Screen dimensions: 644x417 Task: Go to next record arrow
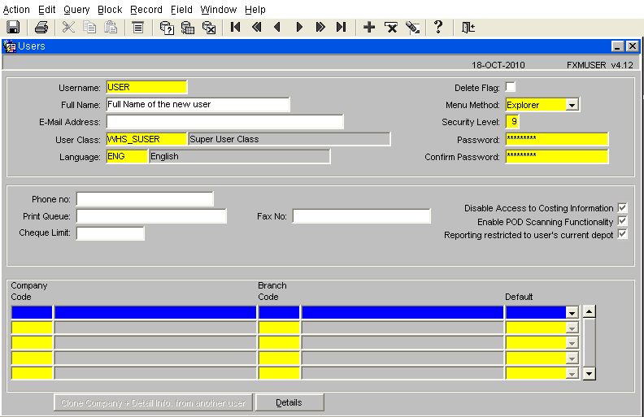point(299,27)
